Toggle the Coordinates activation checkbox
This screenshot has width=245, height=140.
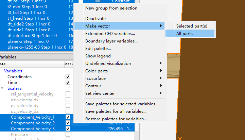point(68,77)
